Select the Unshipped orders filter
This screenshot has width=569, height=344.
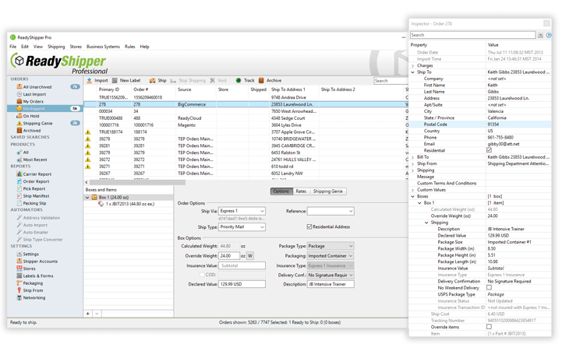(x=44, y=109)
